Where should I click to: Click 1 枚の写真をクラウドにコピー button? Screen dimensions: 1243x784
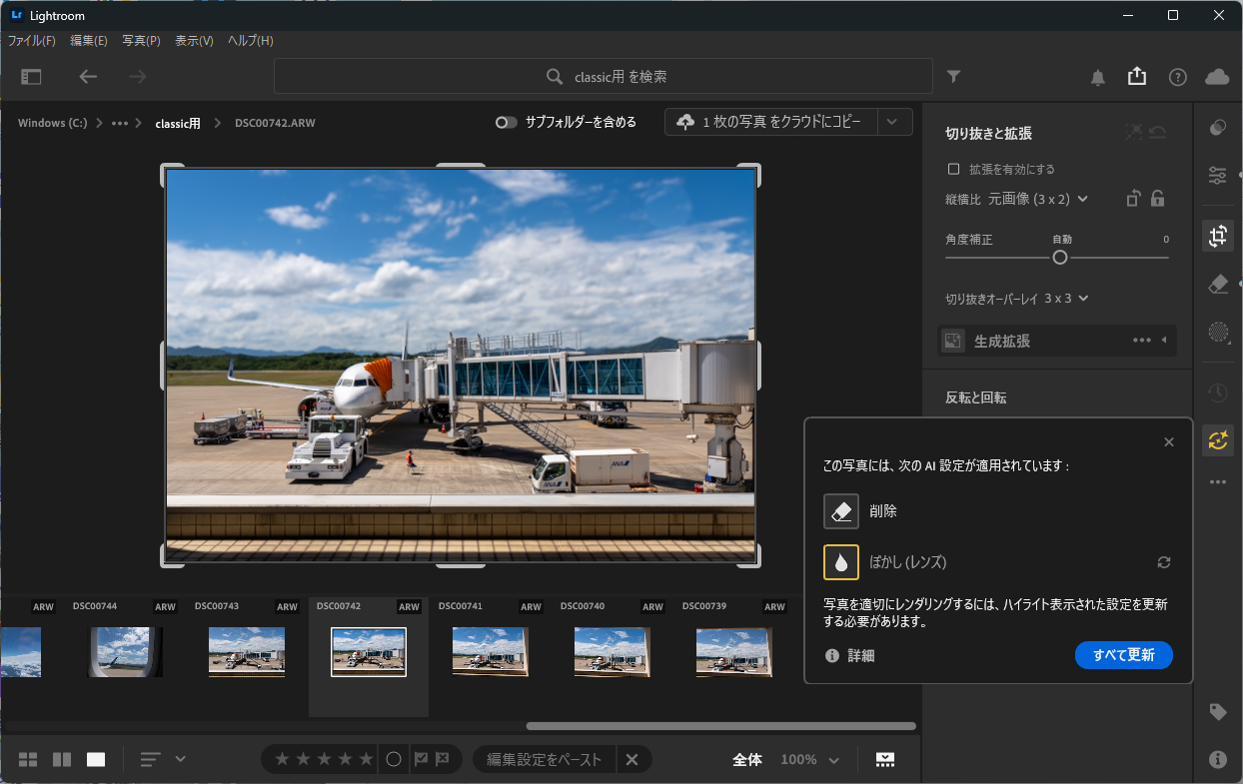coord(771,122)
